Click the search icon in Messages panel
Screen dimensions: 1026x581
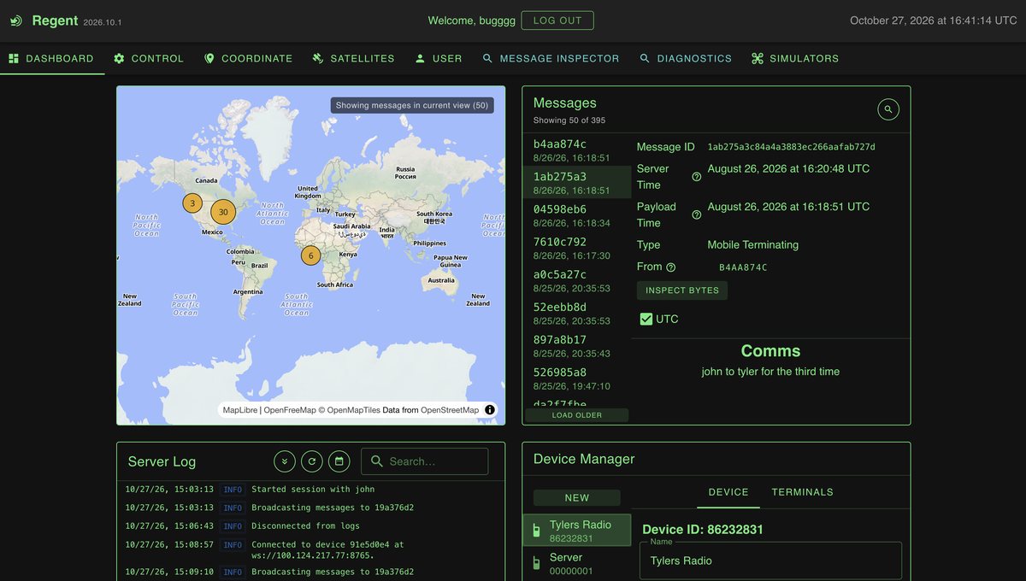click(x=888, y=109)
